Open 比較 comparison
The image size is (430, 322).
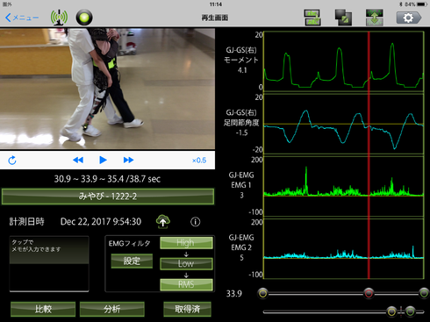pos(43,309)
